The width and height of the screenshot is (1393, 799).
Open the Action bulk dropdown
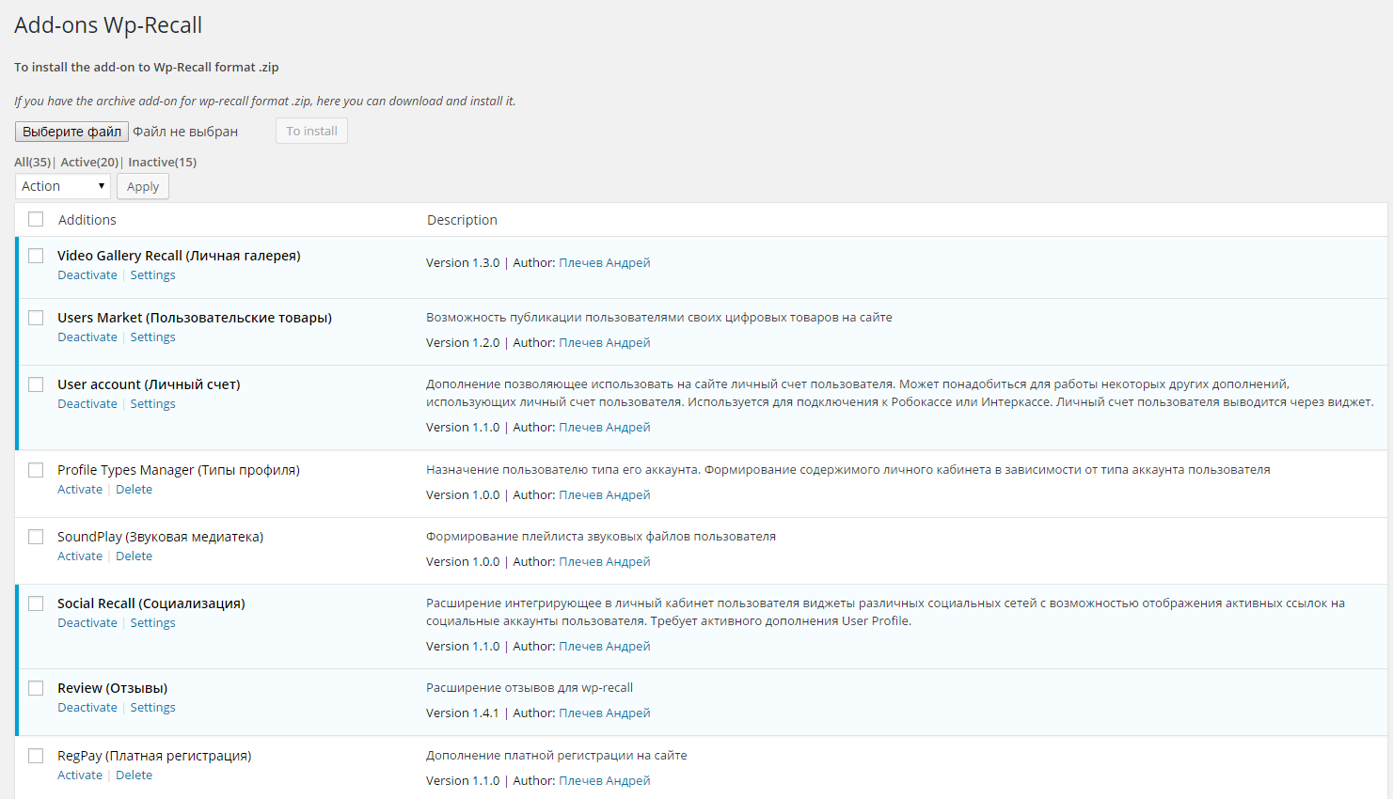pyautogui.click(x=63, y=186)
